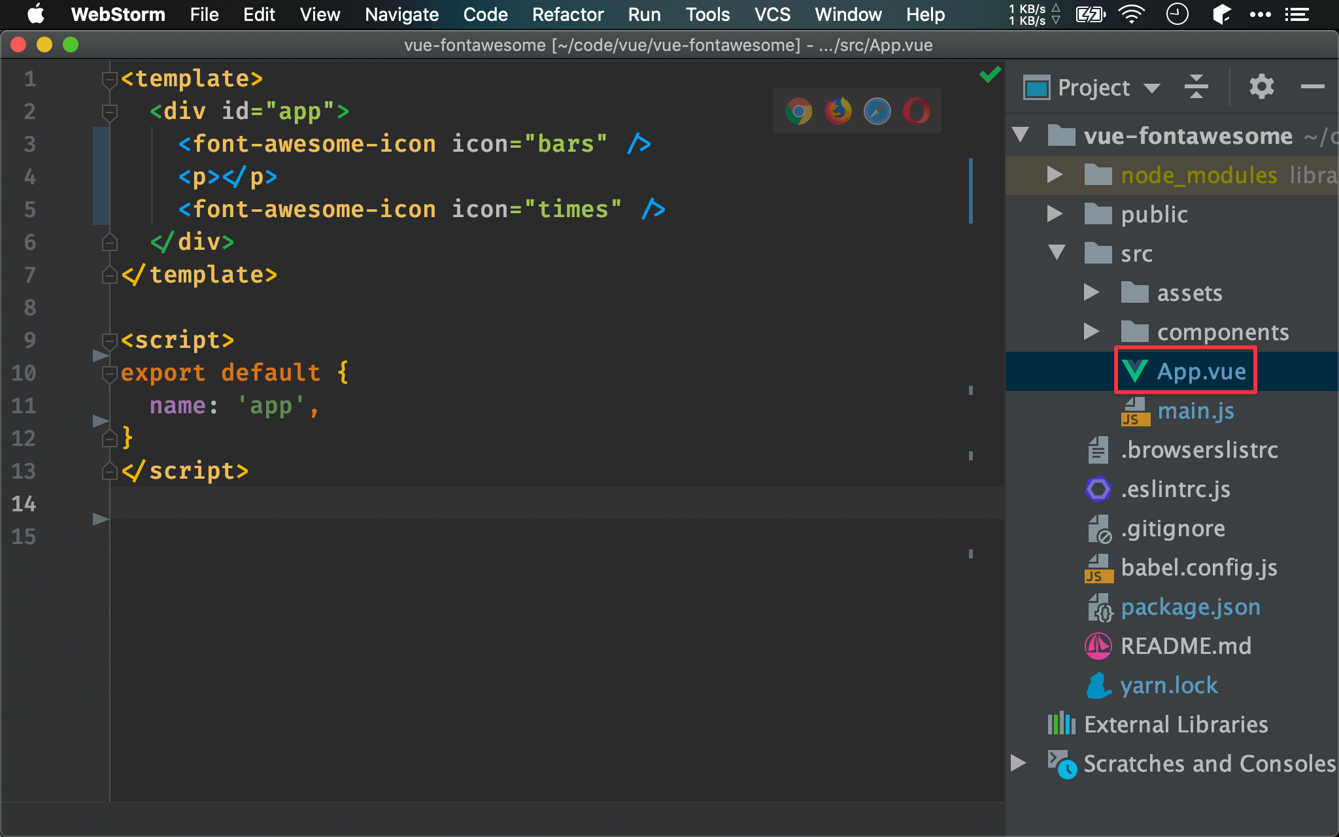Open the battery status menu
The width and height of the screenshot is (1339, 837).
(1090, 14)
